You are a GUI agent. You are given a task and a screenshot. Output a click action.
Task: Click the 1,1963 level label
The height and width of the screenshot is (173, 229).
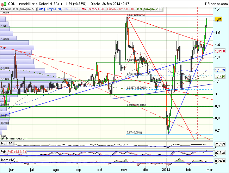pyautogui.click(x=5, y=68)
